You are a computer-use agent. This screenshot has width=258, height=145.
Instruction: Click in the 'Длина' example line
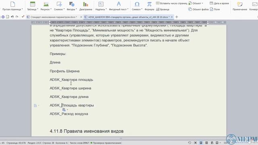click(55, 62)
